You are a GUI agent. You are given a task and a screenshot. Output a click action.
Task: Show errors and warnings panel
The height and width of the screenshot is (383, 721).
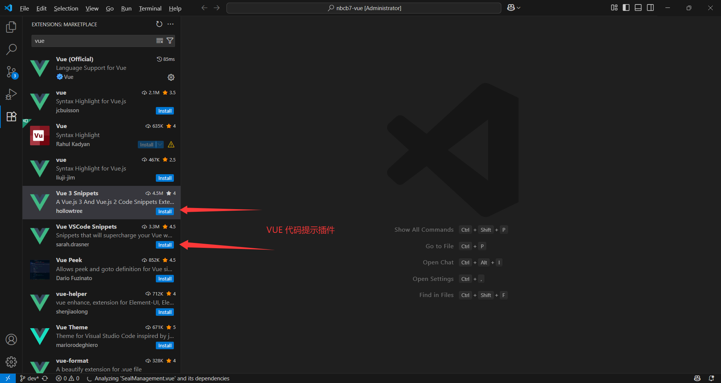[x=68, y=378]
